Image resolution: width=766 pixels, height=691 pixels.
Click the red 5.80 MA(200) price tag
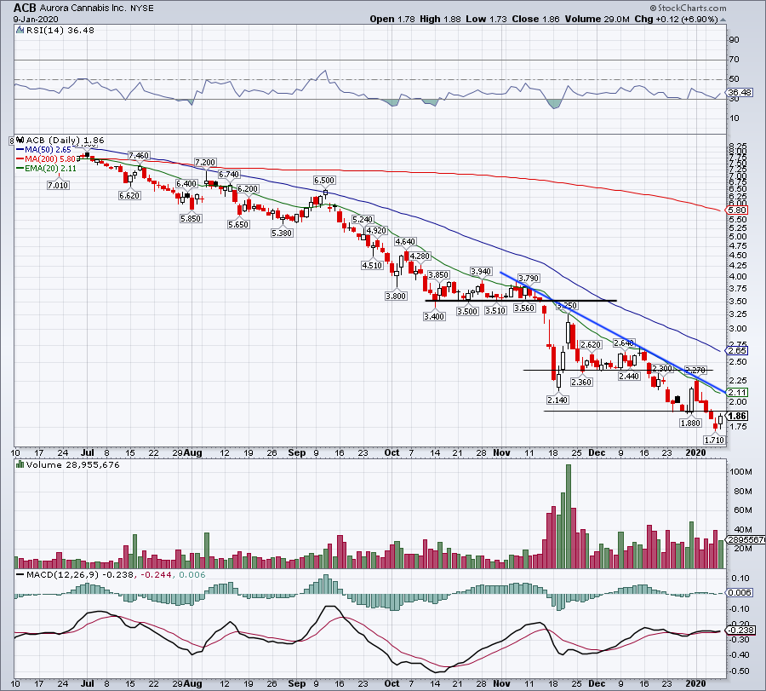point(737,210)
